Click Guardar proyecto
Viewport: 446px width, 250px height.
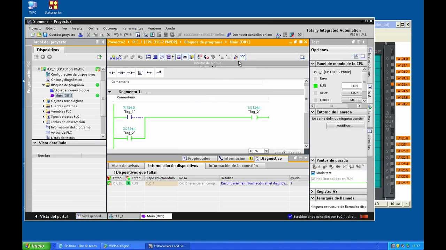point(59,35)
